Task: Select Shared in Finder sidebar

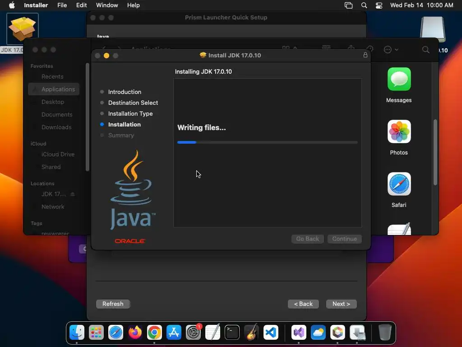Action: tap(51, 167)
